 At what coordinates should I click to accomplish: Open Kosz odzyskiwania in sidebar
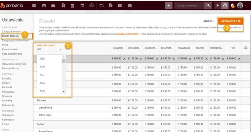pos(12,54)
